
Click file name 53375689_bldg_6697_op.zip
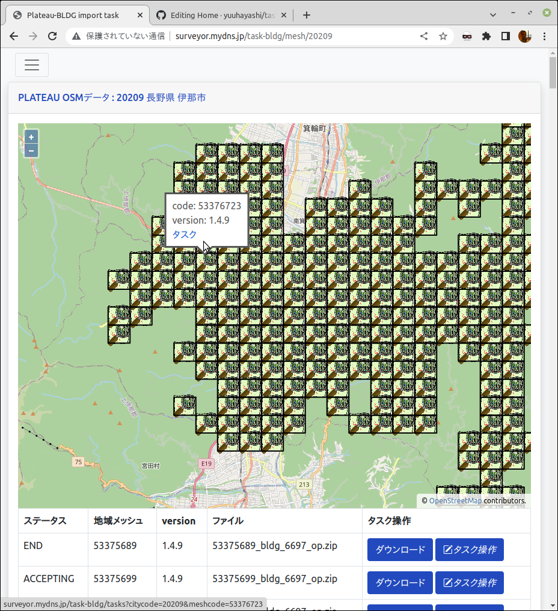coord(275,545)
